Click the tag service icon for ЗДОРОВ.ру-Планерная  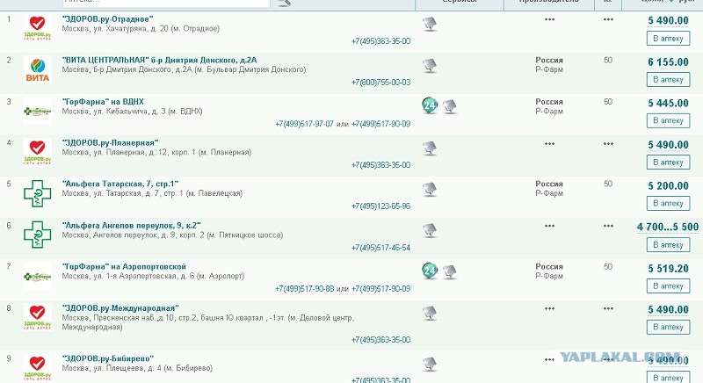(430, 148)
